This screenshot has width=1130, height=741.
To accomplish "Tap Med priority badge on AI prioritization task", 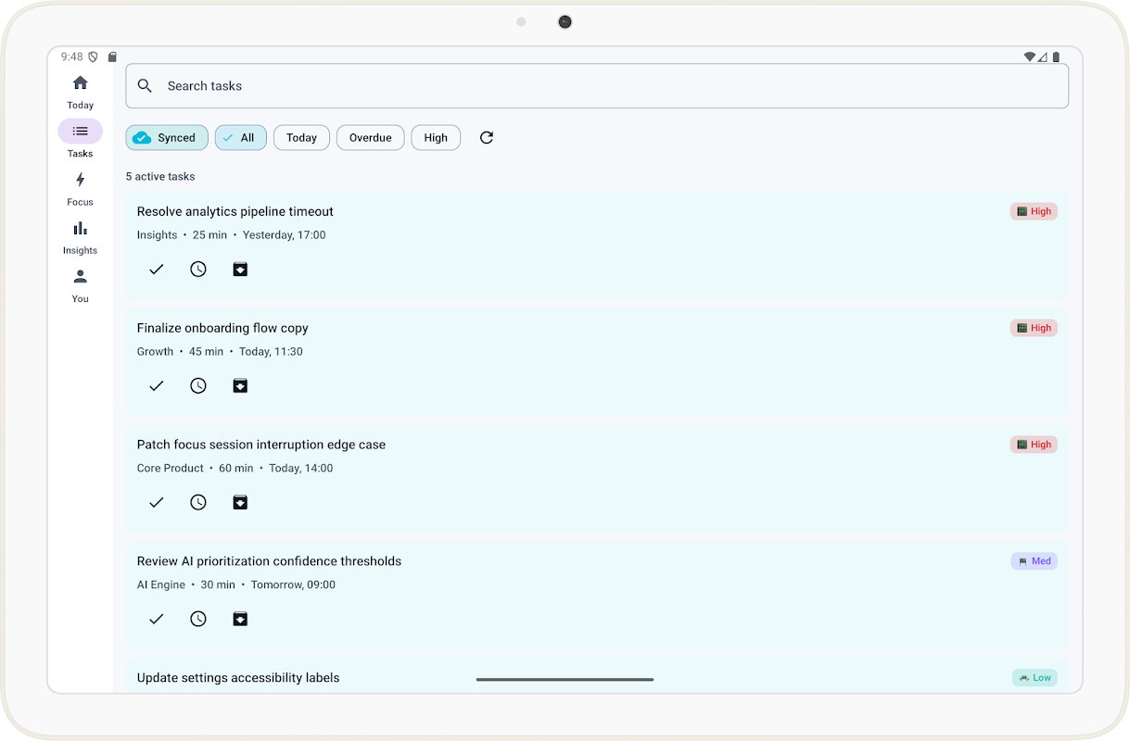I will (1035, 561).
